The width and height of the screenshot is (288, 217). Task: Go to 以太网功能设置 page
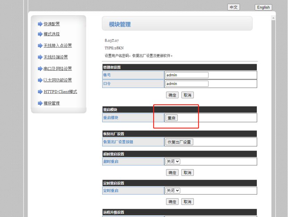click(58, 80)
